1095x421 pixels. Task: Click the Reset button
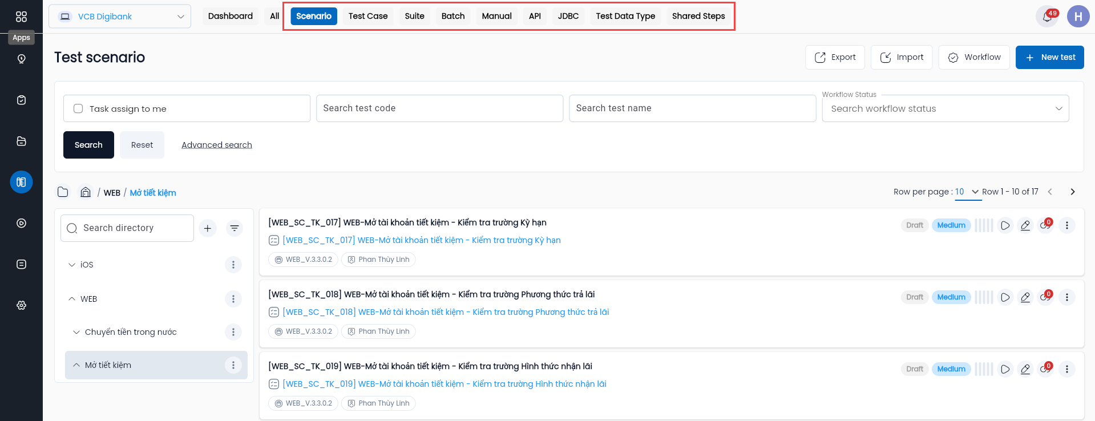(x=142, y=145)
